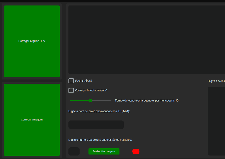Click the red question mark help icon
Screen dimensions: 225x159
click(136, 151)
